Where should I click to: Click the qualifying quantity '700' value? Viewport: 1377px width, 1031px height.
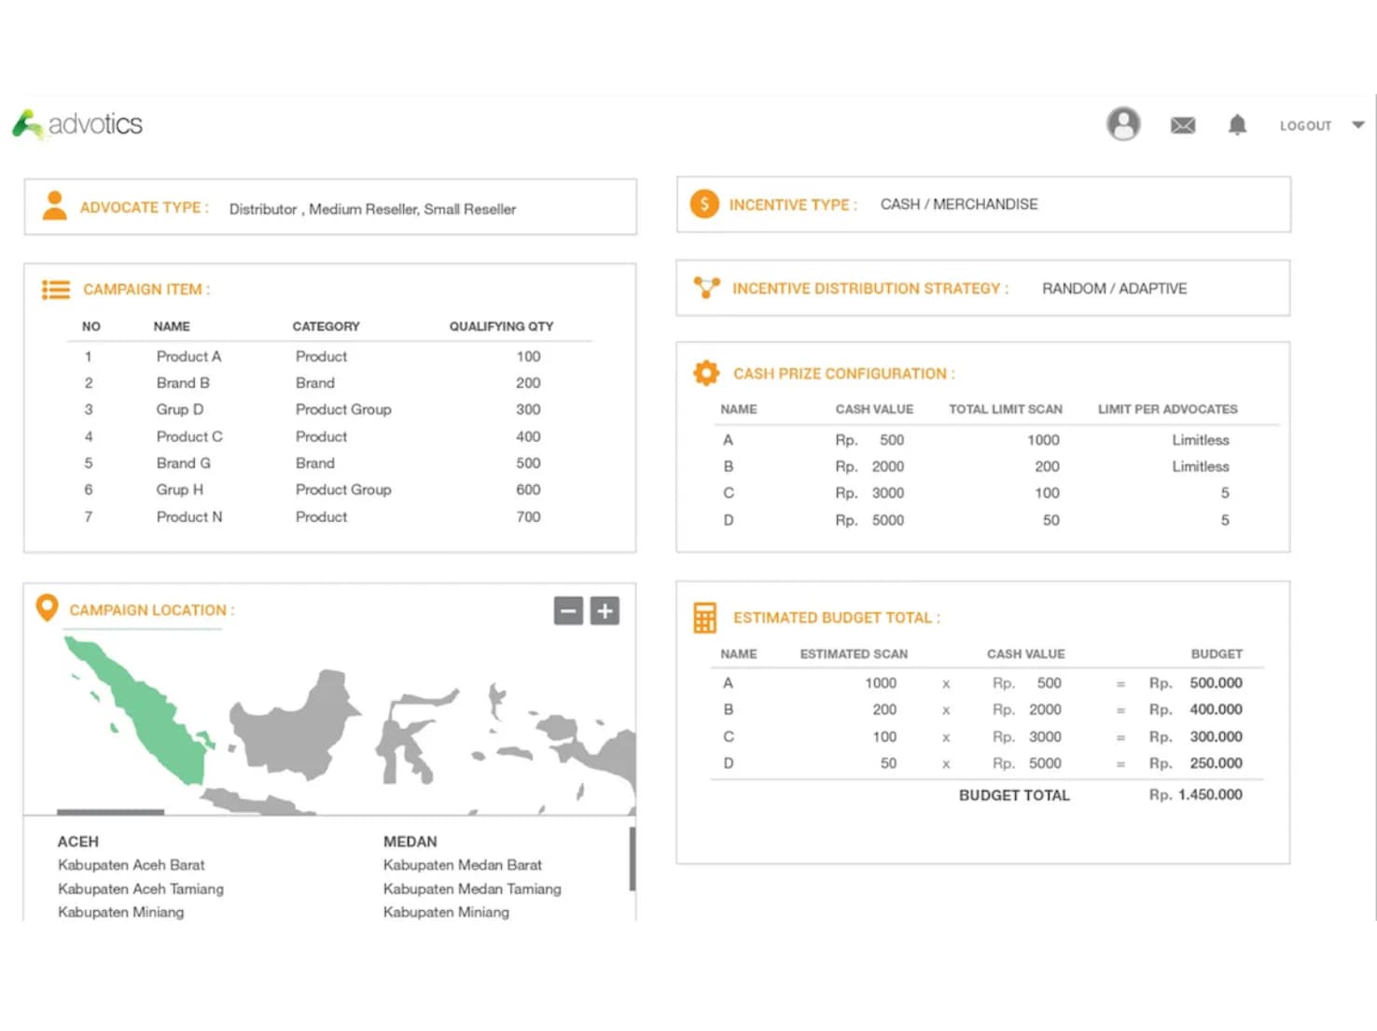pyautogui.click(x=528, y=516)
